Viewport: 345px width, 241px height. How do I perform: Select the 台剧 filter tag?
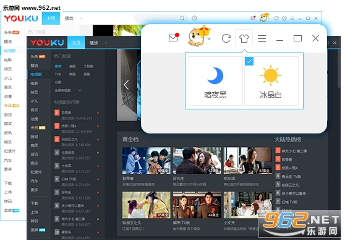pyautogui.click(x=58, y=82)
